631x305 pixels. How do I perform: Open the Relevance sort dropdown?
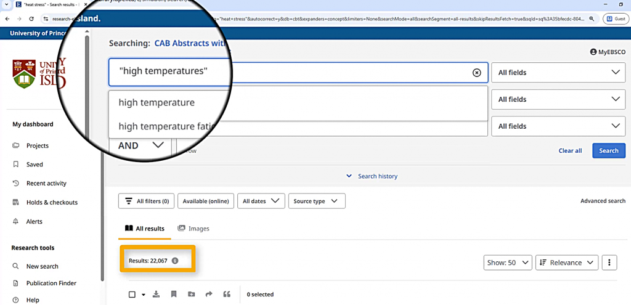click(x=566, y=262)
